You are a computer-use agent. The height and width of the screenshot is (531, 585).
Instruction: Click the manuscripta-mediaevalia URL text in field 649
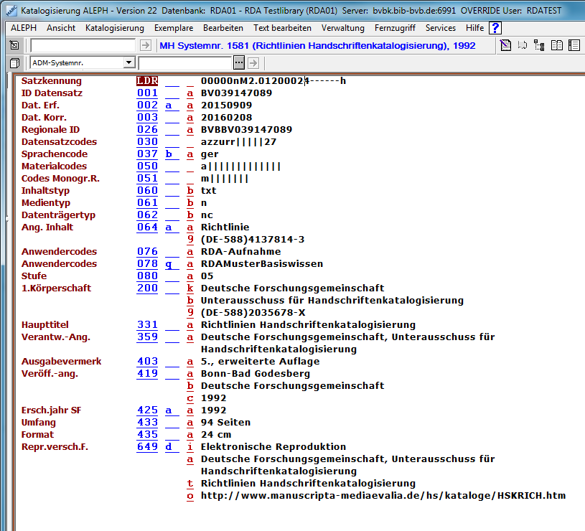pos(383,496)
